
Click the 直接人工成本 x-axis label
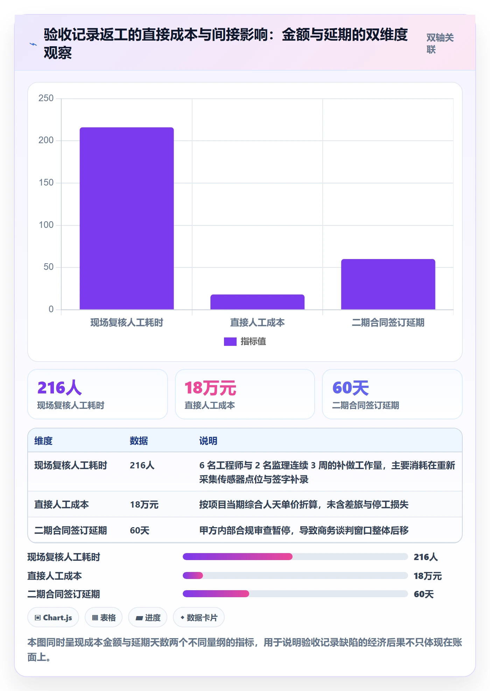(257, 322)
